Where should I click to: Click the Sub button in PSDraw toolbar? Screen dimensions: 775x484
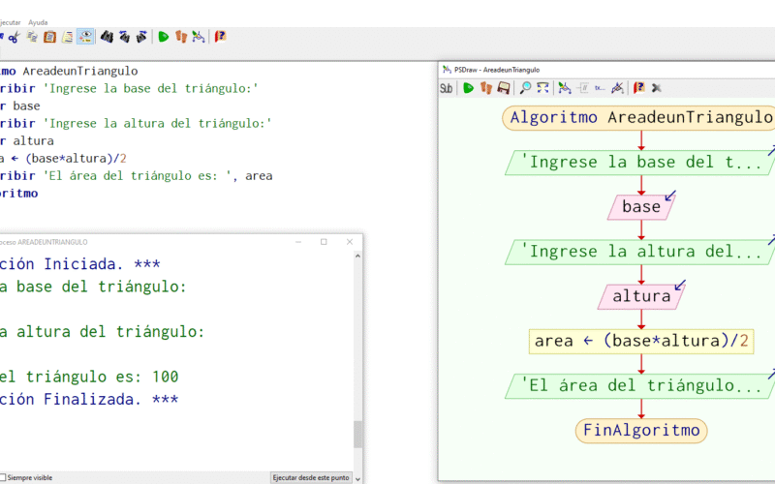(x=447, y=88)
